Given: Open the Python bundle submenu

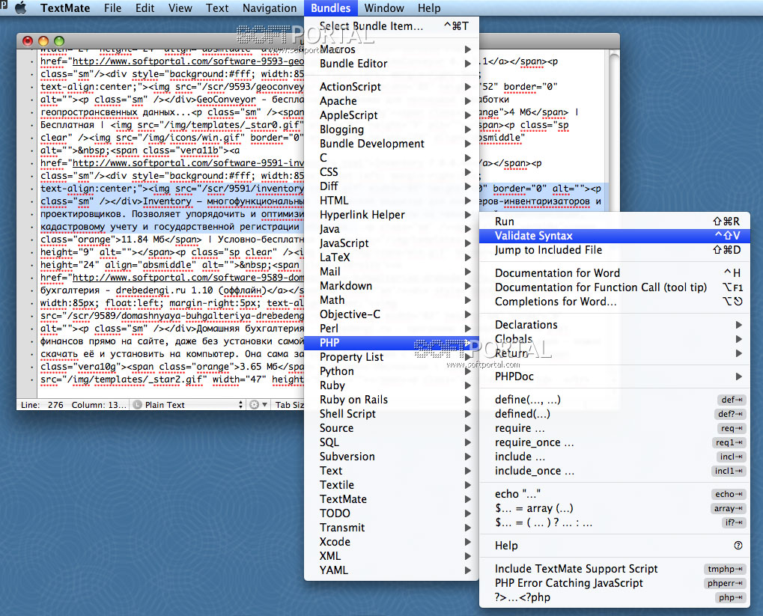Looking at the screenshot, I should pos(391,371).
